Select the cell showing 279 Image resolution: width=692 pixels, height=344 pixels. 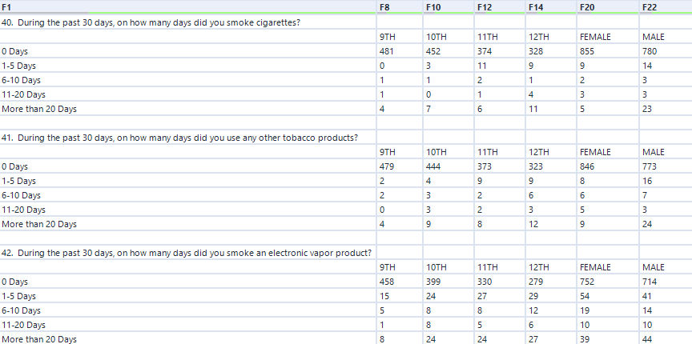[537, 282]
